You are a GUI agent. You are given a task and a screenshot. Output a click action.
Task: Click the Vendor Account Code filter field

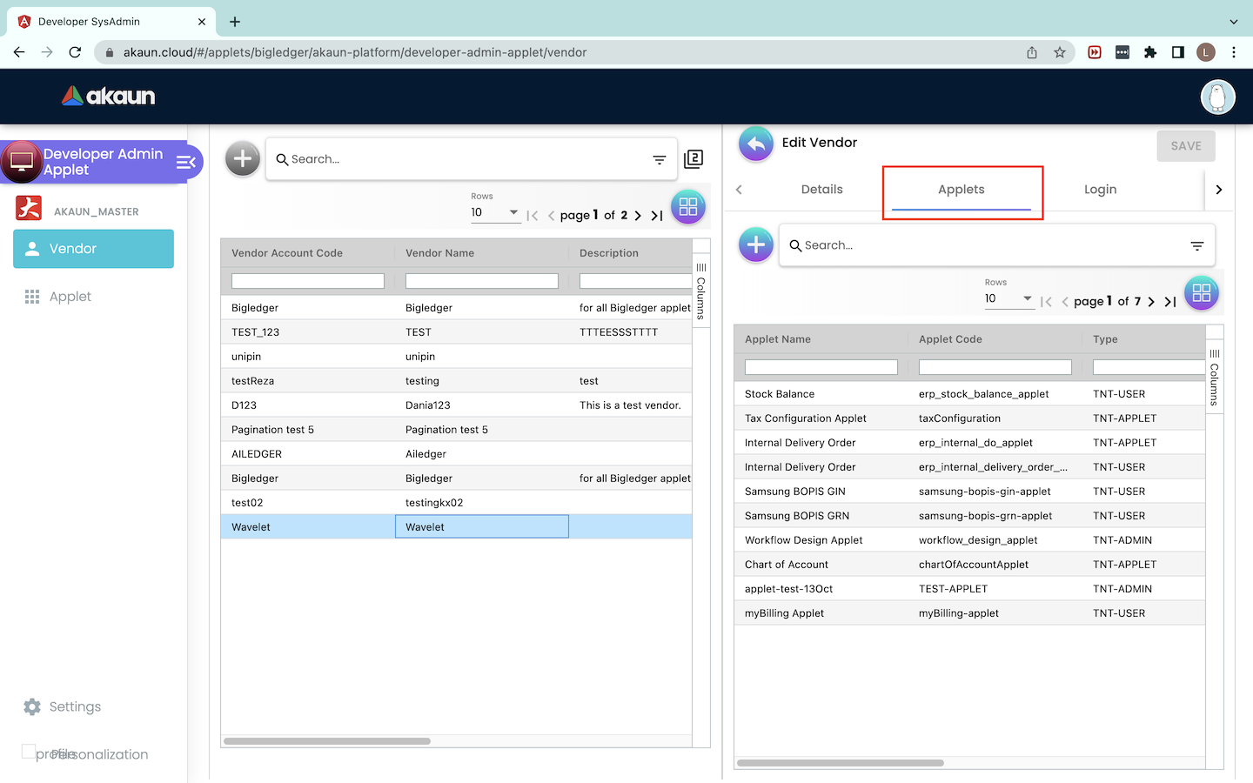tap(307, 281)
